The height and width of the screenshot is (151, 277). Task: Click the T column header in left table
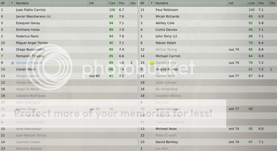[x=12, y=3]
